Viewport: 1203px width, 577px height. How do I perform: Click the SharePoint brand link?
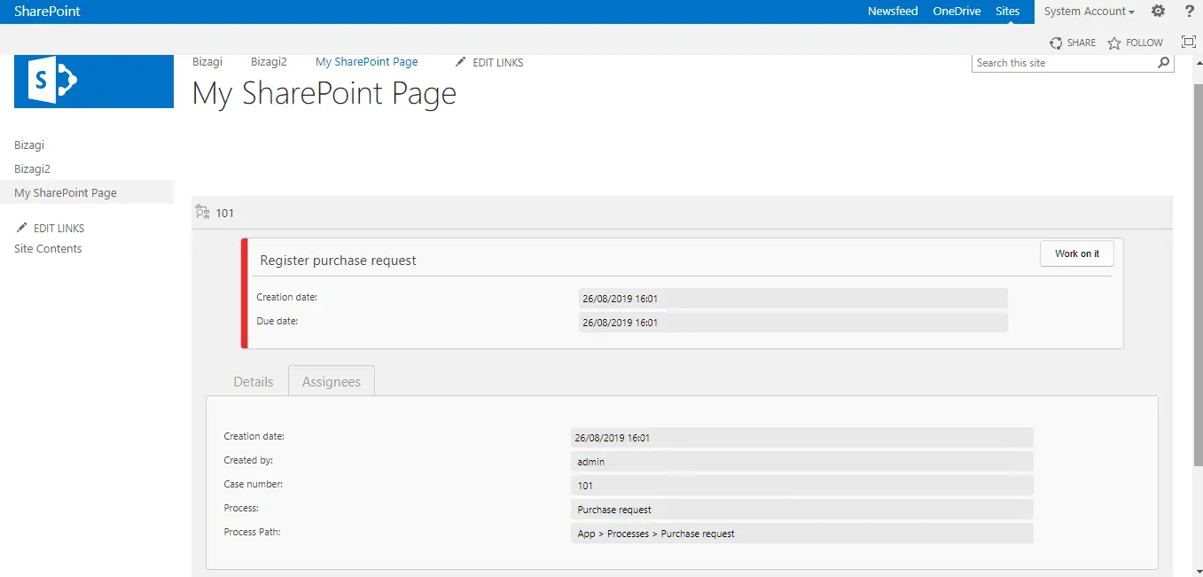(47, 12)
